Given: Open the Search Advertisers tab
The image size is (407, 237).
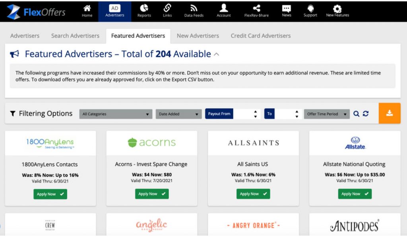Looking at the screenshot, I should pos(75,36).
